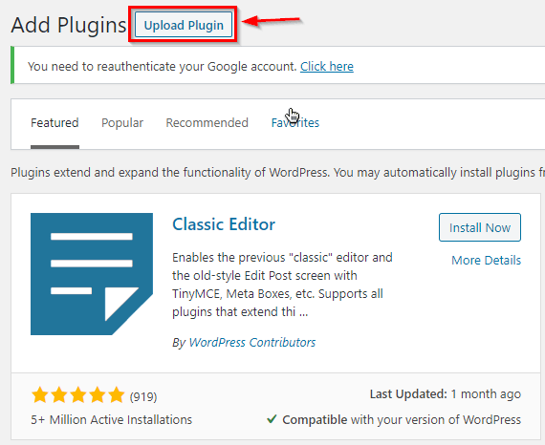The image size is (545, 445).
Task: Open the Click here reauthenticate link
Action: 327,66
